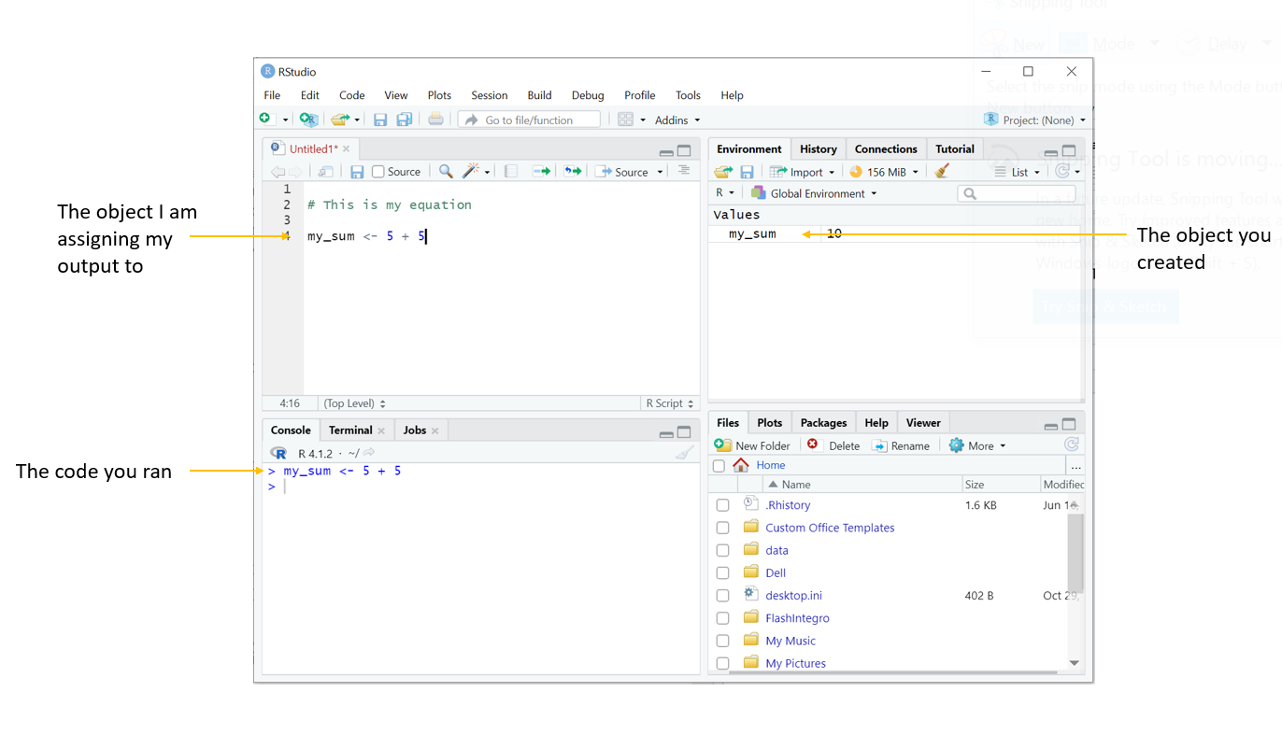
Task: Open the R language selector dropdown
Action: (725, 193)
